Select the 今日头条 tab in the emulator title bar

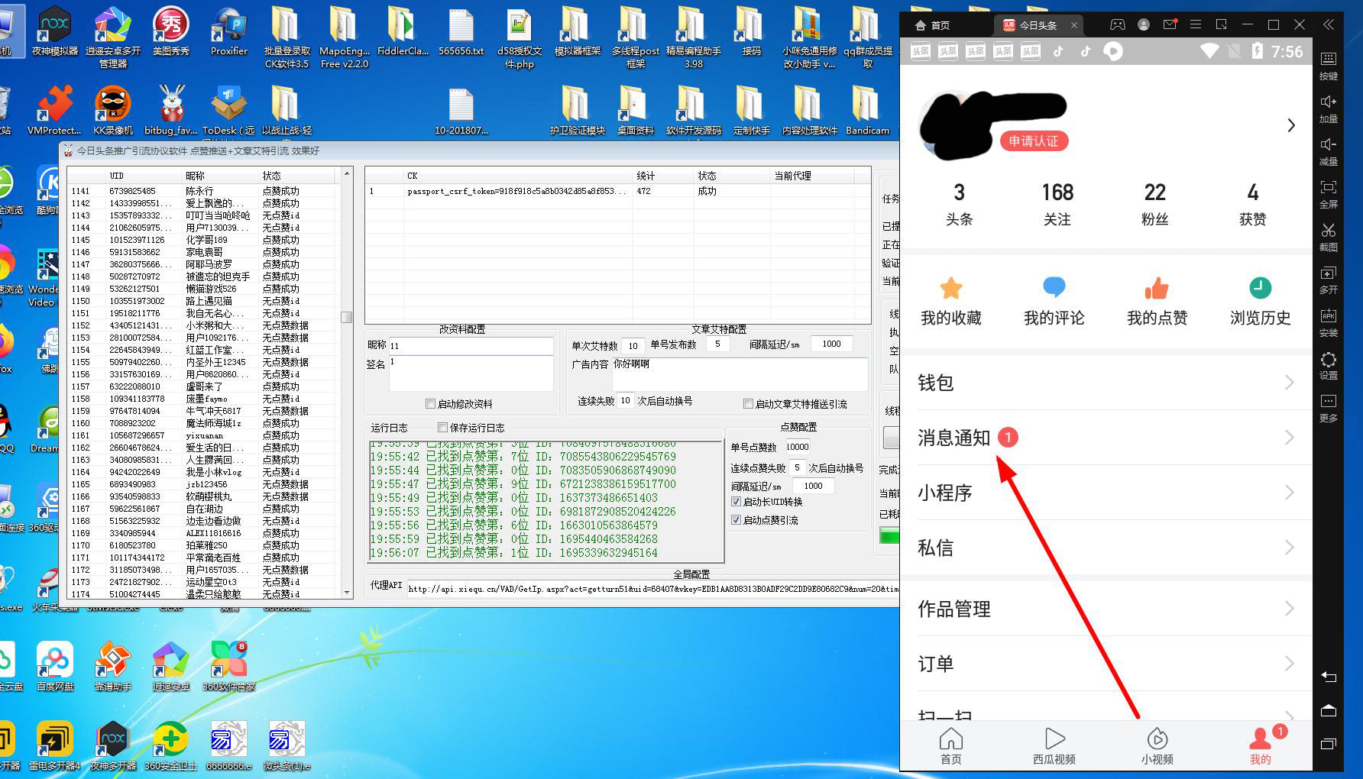pyautogui.click(x=1040, y=25)
